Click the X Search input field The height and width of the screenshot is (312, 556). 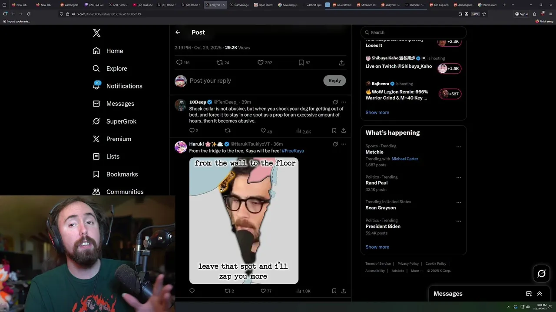point(414,32)
